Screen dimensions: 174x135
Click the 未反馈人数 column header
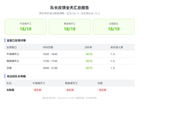117,47
